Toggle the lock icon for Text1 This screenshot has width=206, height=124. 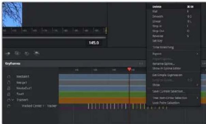pyautogui.click(x=9, y=94)
